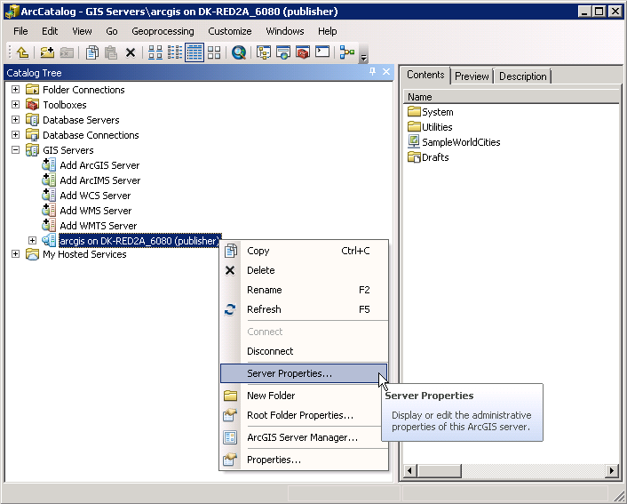
Task: Select SampleWorldCities service in Contents
Action: (x=454, y=142)
